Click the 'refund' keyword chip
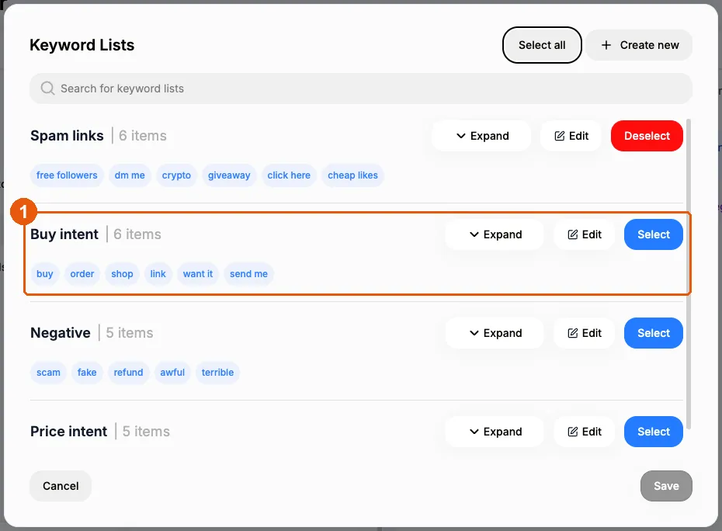 point(128,373)
